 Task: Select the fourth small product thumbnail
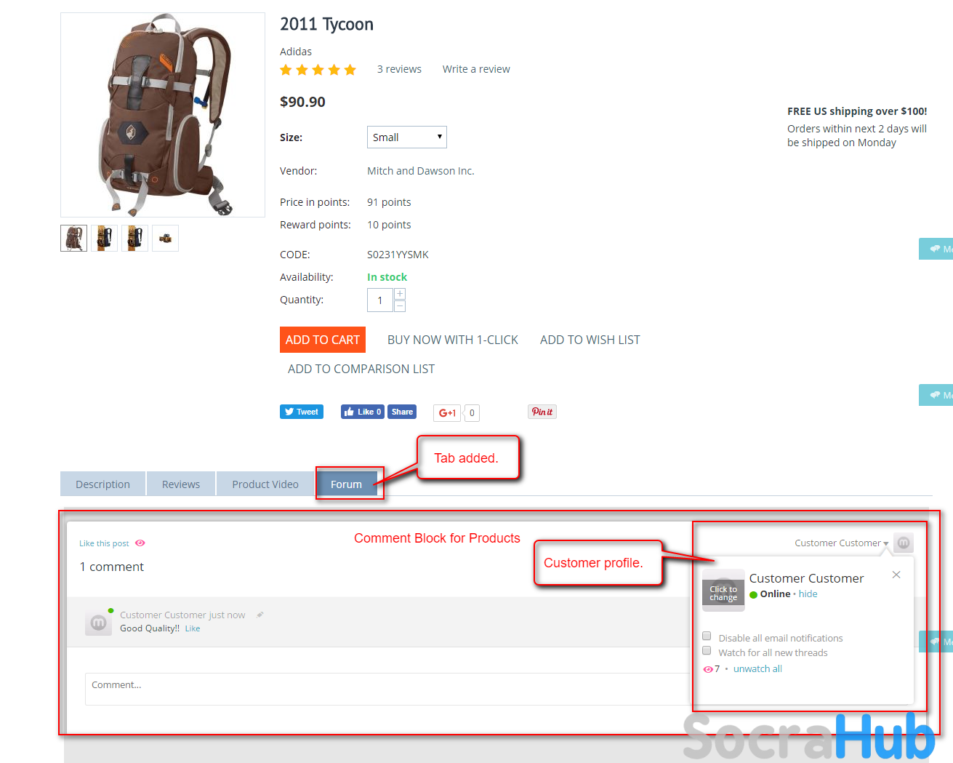tap(165, 238)
